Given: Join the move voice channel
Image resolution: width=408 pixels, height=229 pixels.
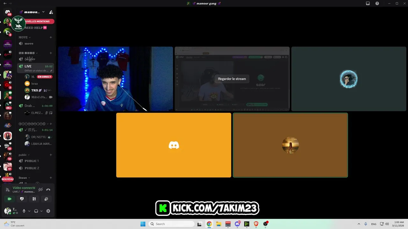Looking at the screenshot, I should click(x=35, y=44).
